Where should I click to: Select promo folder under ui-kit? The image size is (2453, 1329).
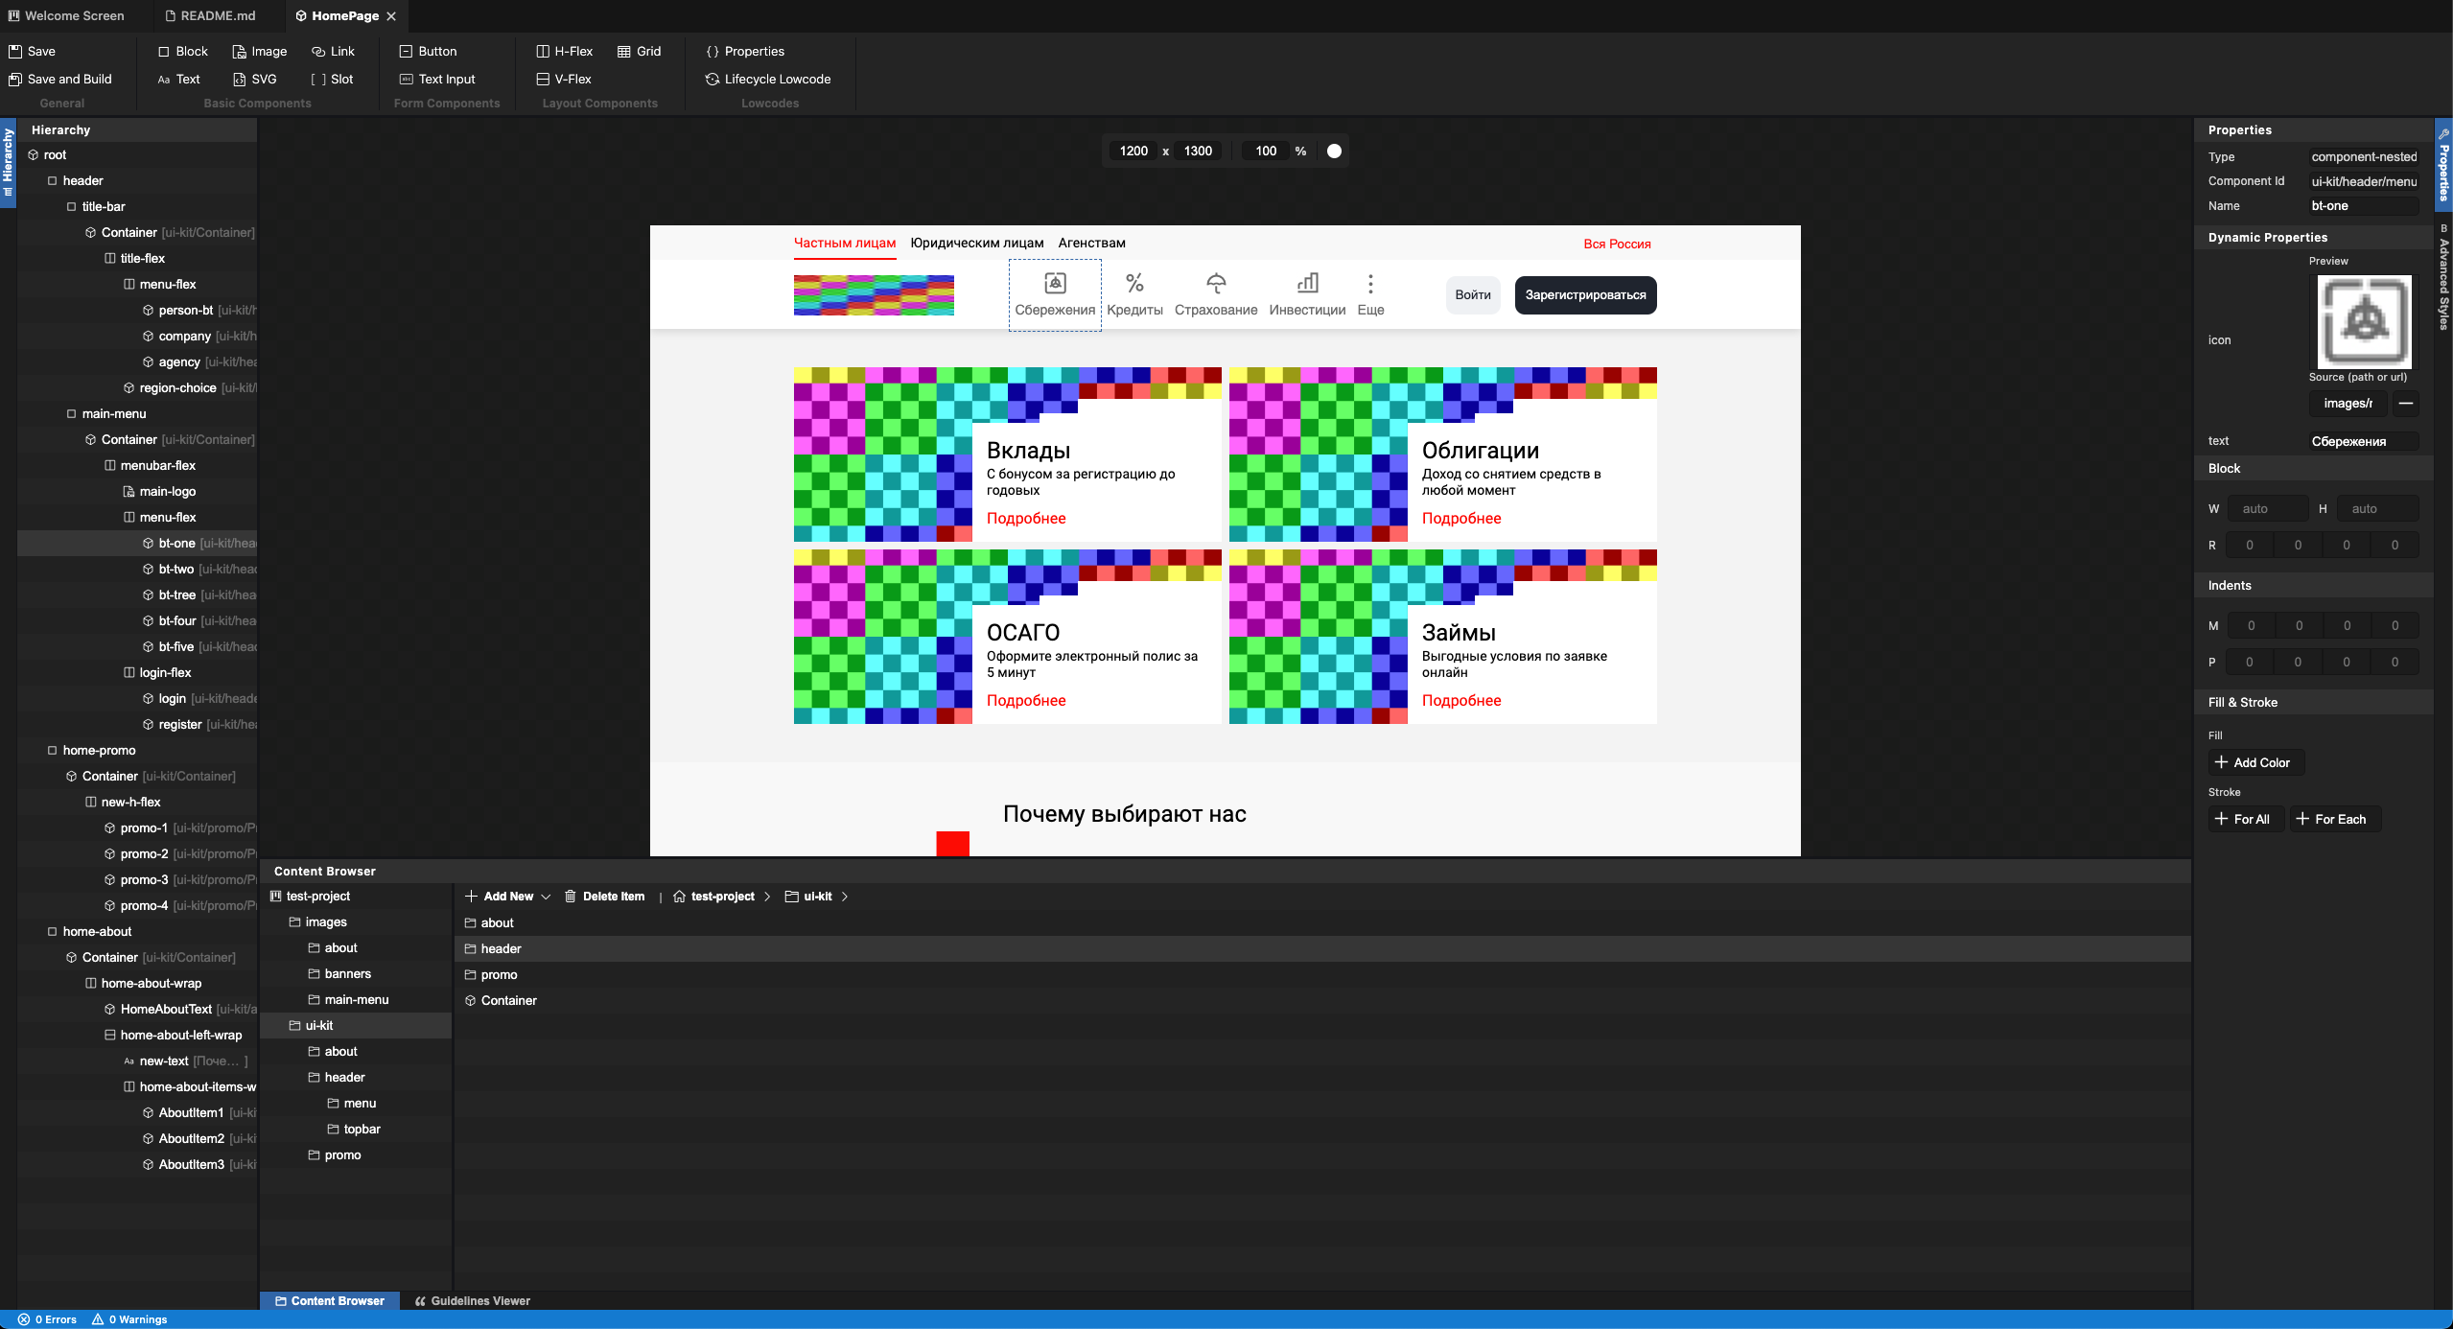point(340,1154)
